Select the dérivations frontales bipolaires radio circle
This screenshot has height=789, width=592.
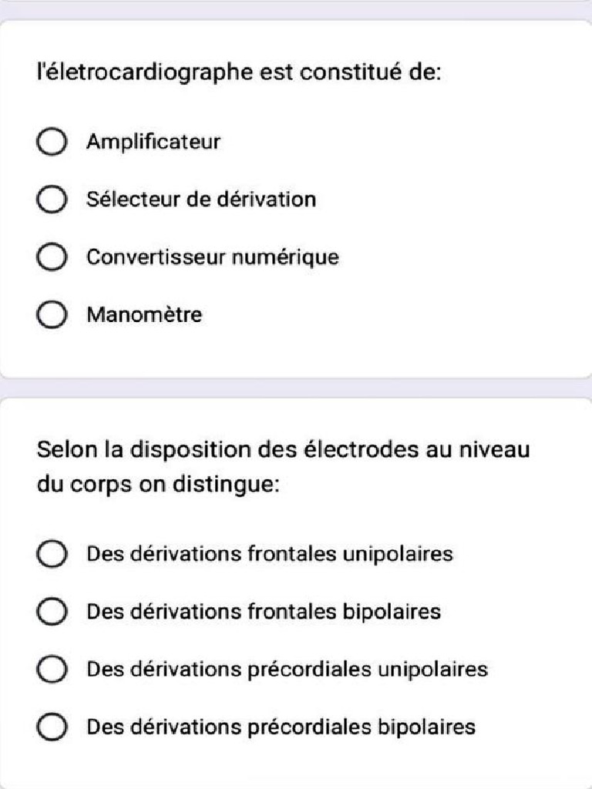pos(51,612)
